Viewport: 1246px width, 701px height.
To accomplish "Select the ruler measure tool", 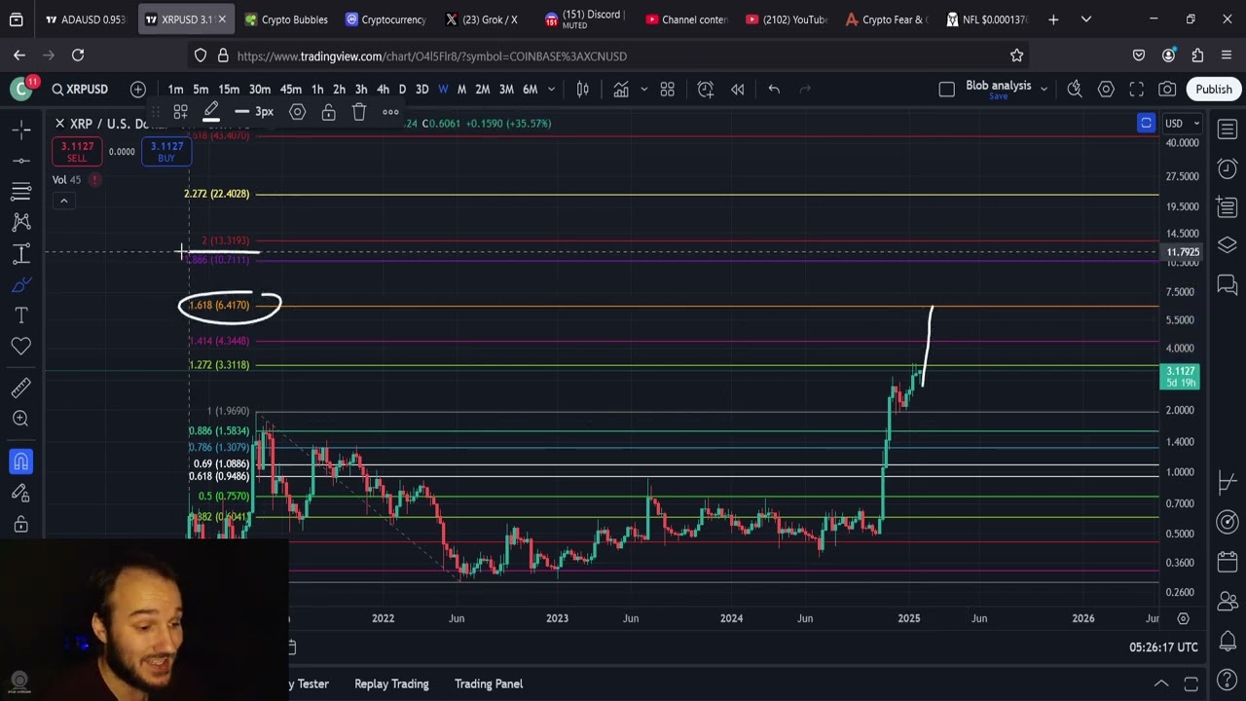I will (x=21, y=388).
